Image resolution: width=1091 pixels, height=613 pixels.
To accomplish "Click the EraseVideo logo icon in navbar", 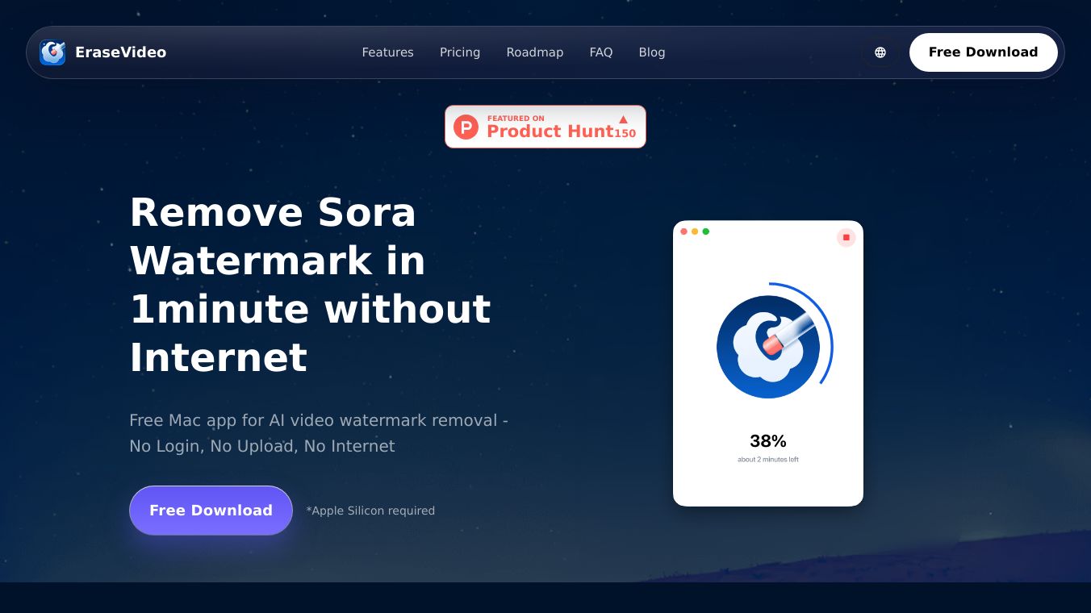I will [52, 52].
